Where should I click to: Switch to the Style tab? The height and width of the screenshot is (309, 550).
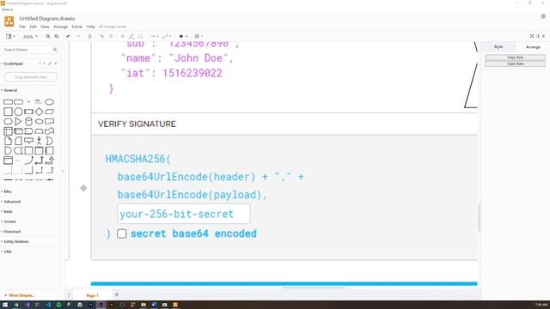click(498, 46)
